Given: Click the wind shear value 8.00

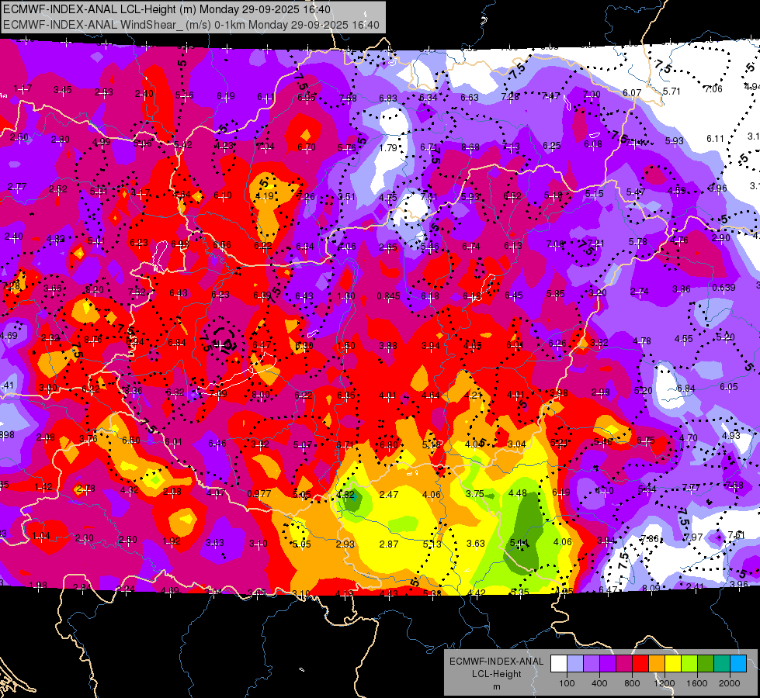Looking at the screenshot, I should click(261, 395).
